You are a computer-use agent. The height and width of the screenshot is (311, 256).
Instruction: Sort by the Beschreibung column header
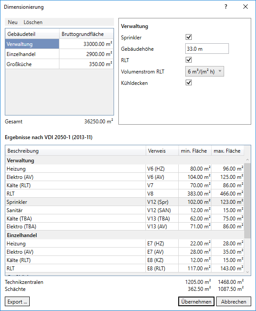(76, 151)
